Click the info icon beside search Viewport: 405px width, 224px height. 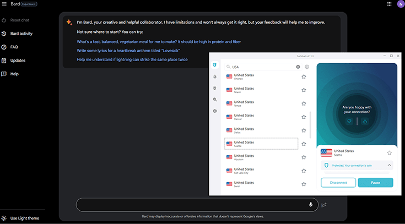pyautogui.click(x=307, y=67)
